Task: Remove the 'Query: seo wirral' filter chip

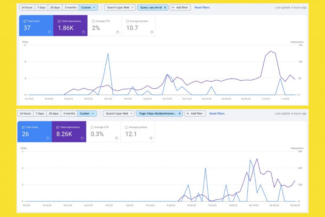Action: pyautogui.click(x=165, y=7)
